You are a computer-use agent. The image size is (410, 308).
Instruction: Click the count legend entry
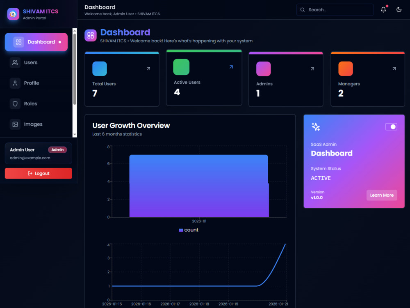tap(189, 230)
